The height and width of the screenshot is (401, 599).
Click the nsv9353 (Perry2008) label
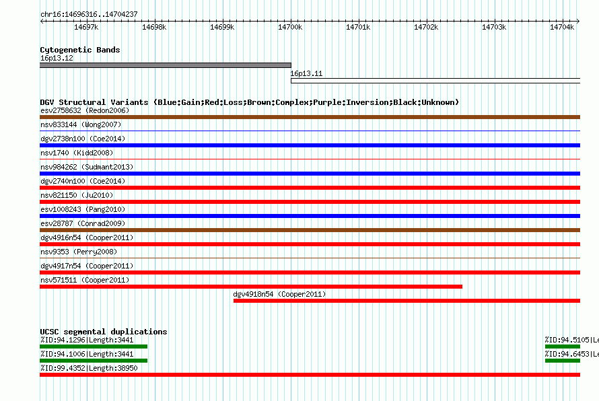point(79,252)
